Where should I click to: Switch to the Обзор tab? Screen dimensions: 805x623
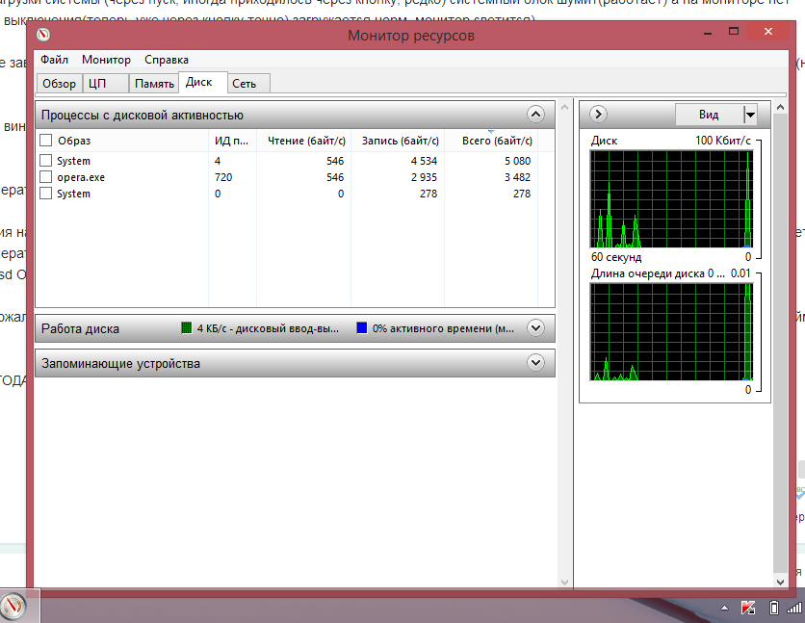[x=59, y=84]
